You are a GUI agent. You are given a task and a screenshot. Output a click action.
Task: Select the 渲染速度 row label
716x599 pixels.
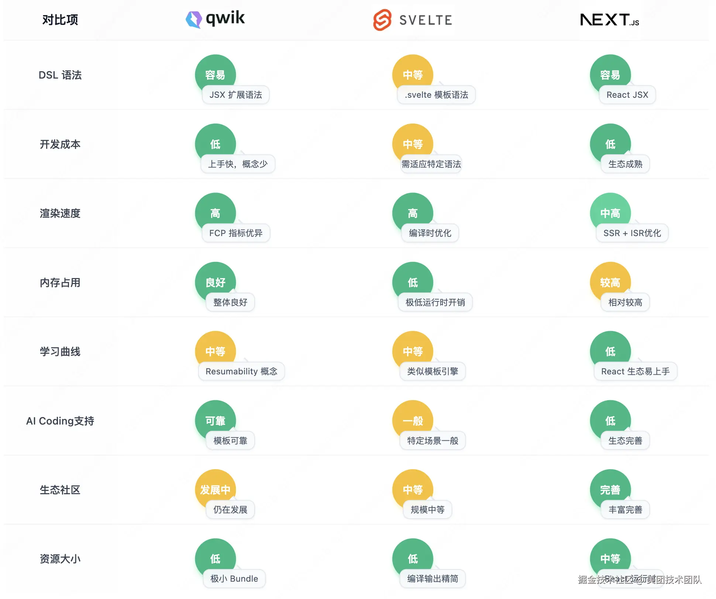tap(60, 213)
